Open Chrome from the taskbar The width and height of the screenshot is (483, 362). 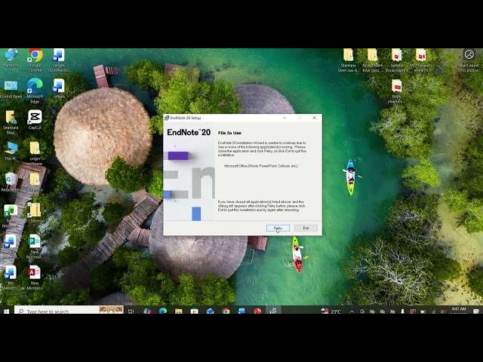pos(226,311)
